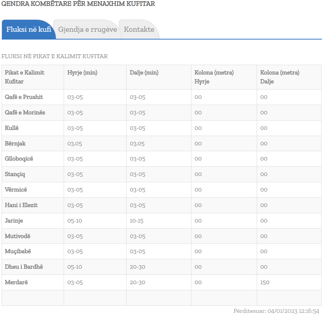The height and width of the screenshot is (314, 325).
Task: Open the Kontakte tab
Action: 139,29
